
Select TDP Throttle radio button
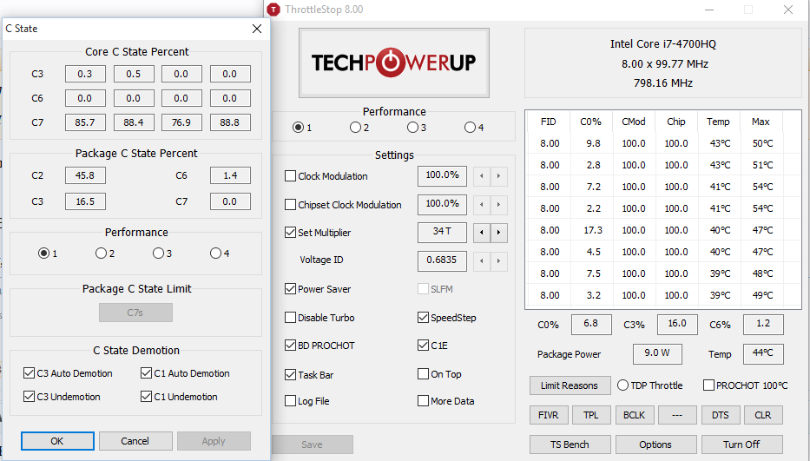point(623,385)
